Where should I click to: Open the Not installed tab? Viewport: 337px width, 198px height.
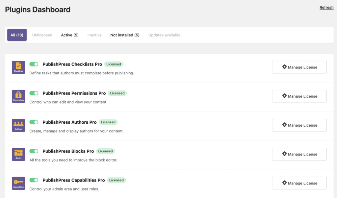coord(125,35)
